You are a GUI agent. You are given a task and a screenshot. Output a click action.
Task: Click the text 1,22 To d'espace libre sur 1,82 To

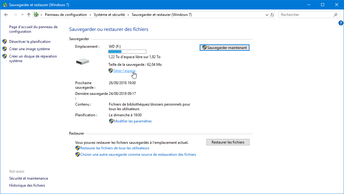click(x=134, y=57)
